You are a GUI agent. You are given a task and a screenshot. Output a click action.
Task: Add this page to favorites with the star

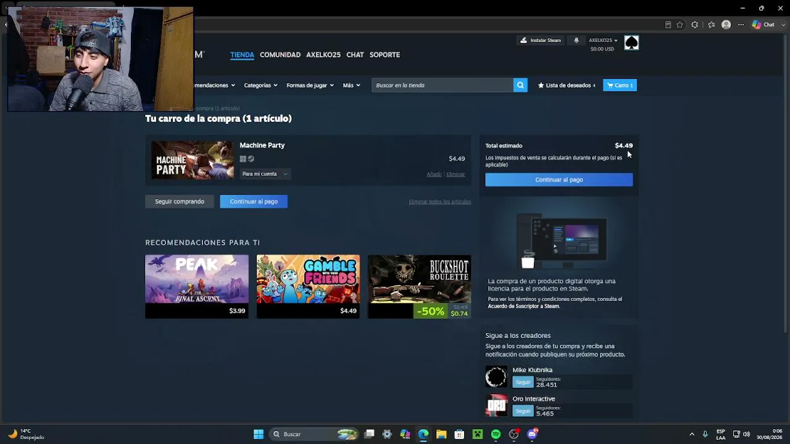[x=680, y=25]
